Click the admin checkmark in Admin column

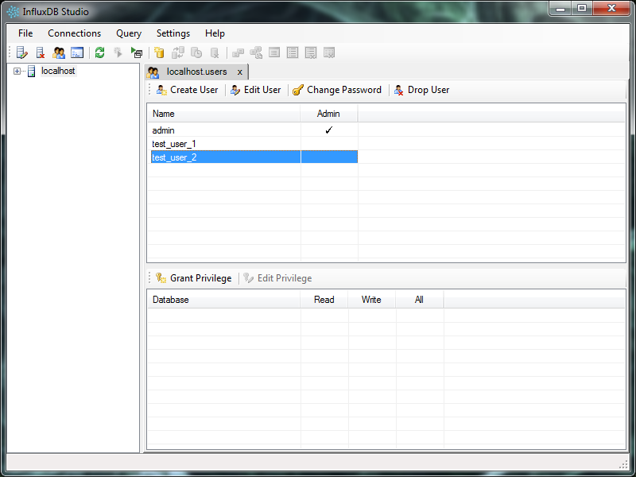click(x=329, y=130)
